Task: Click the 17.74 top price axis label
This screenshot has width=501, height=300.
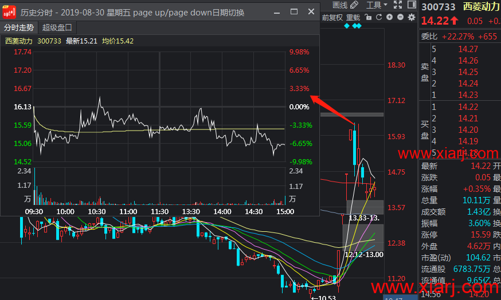Action: tap(22, 52)
